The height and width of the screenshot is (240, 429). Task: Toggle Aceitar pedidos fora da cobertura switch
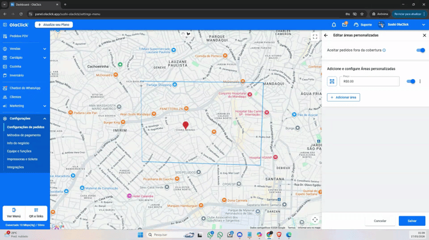click(x=421, y=50)
